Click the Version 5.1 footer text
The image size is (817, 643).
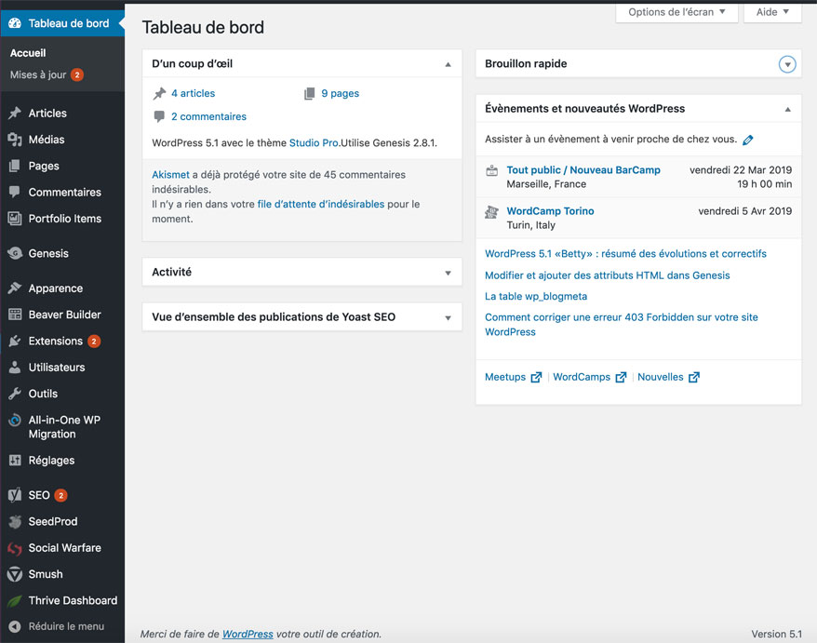click(x=776, y=634)
